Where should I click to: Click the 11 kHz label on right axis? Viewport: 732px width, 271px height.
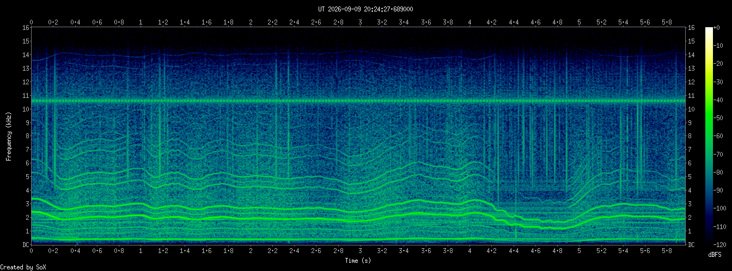pos(692,95)
